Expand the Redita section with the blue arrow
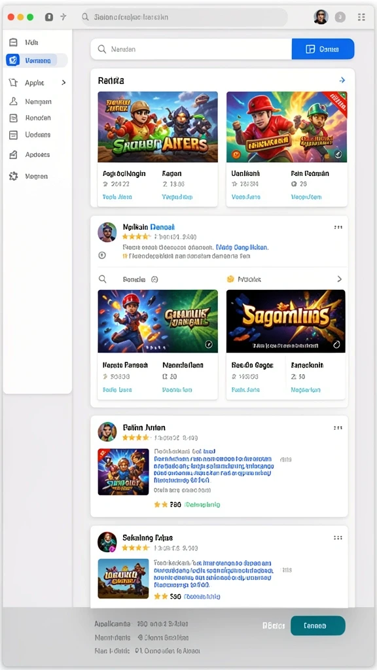 point(342,80)
